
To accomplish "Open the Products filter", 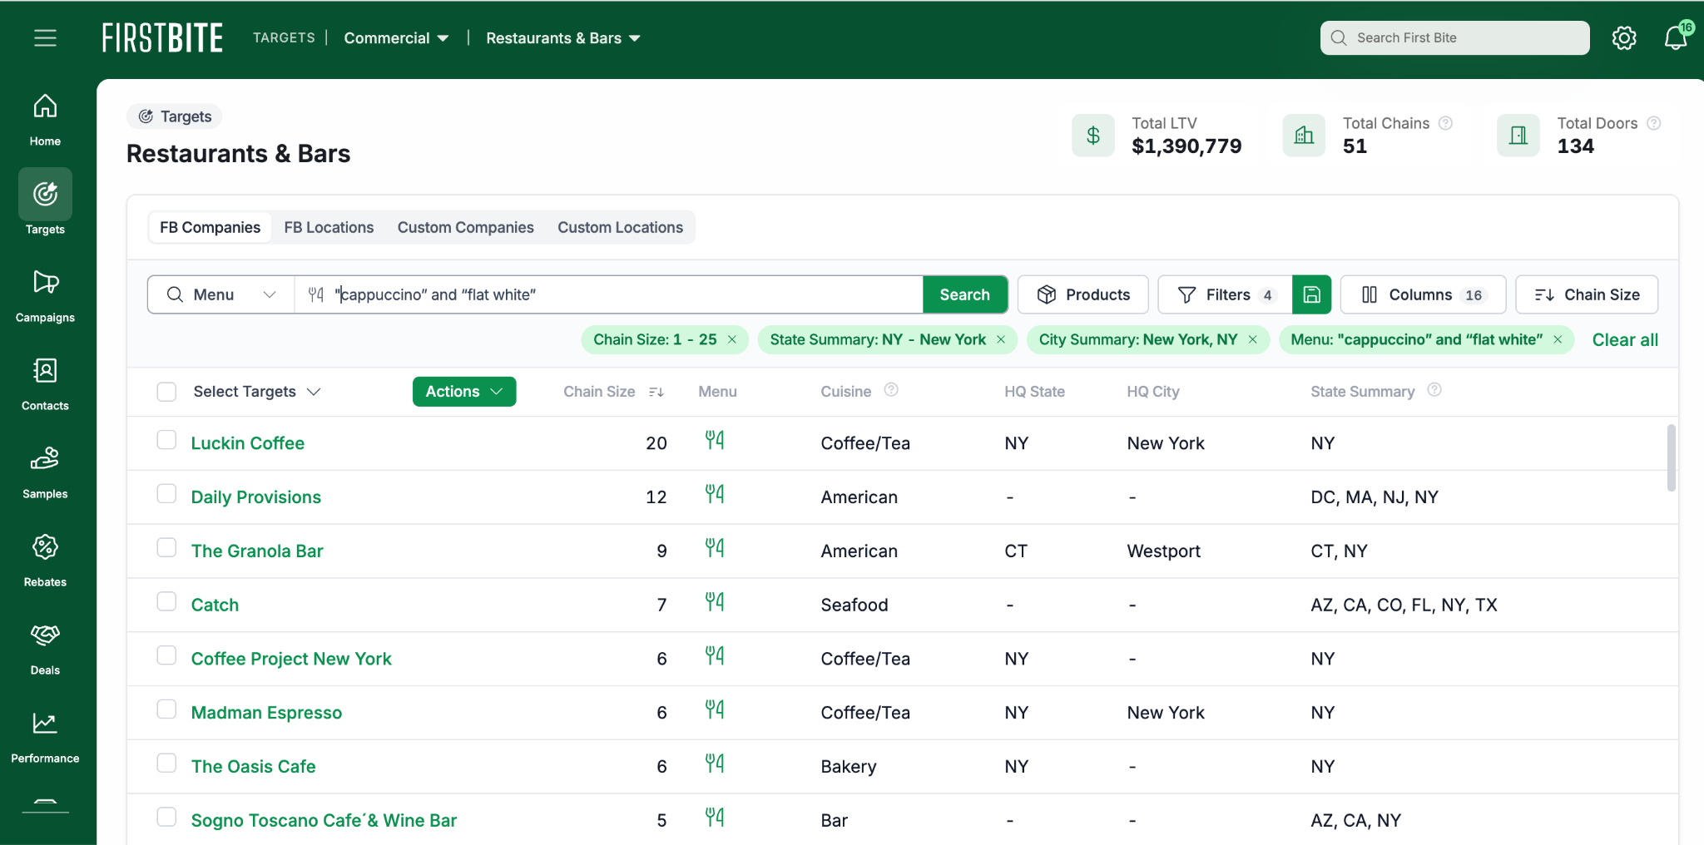I will (x=1083, y=294).
